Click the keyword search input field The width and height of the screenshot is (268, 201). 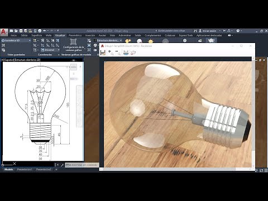click(x=172, y=31)
